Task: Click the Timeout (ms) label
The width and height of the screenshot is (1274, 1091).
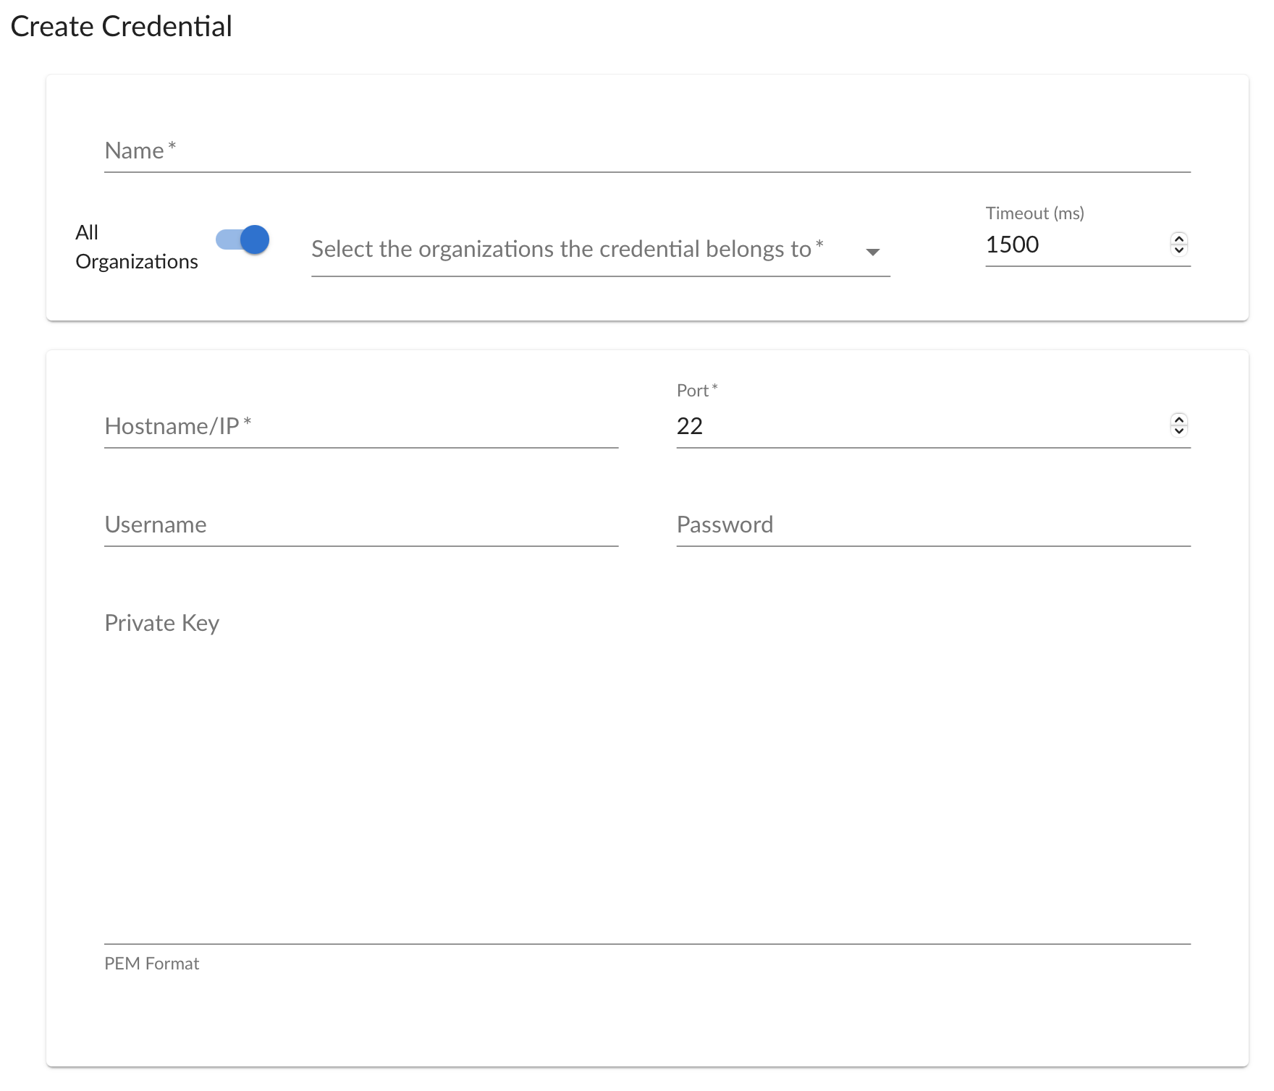Action: tap(1034, 213)
